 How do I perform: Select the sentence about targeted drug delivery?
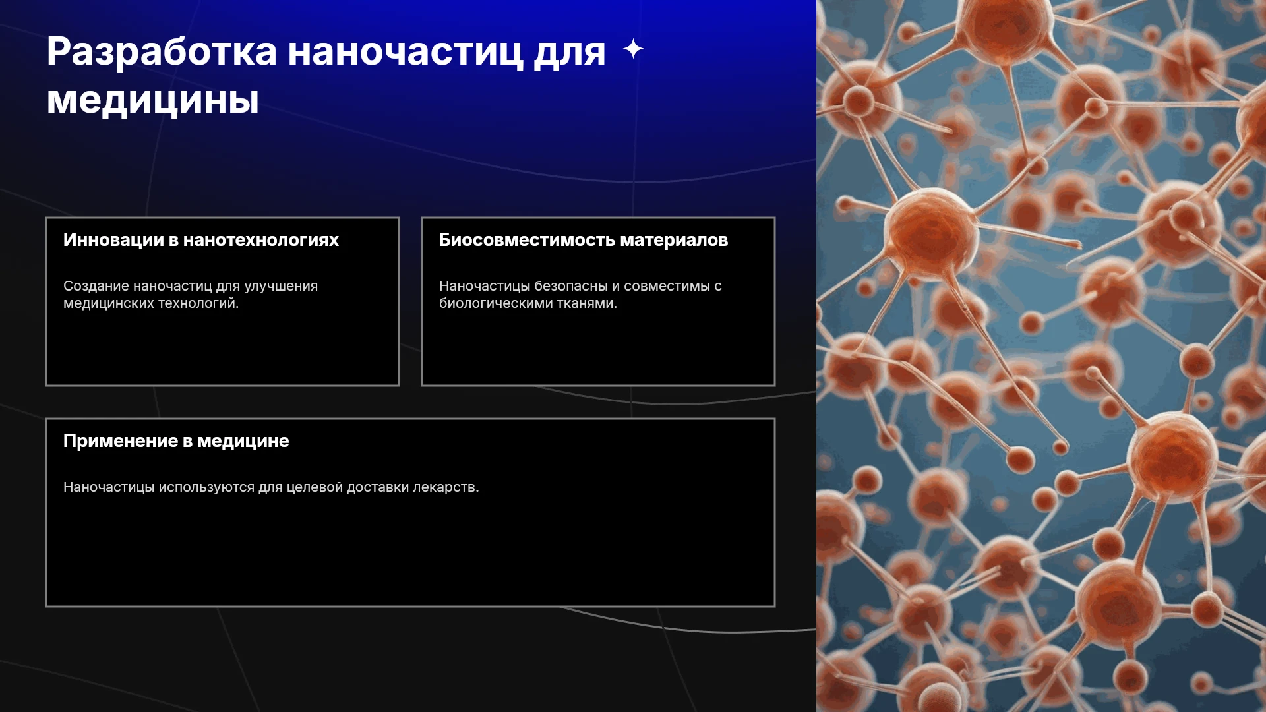(x=271, y=487)
